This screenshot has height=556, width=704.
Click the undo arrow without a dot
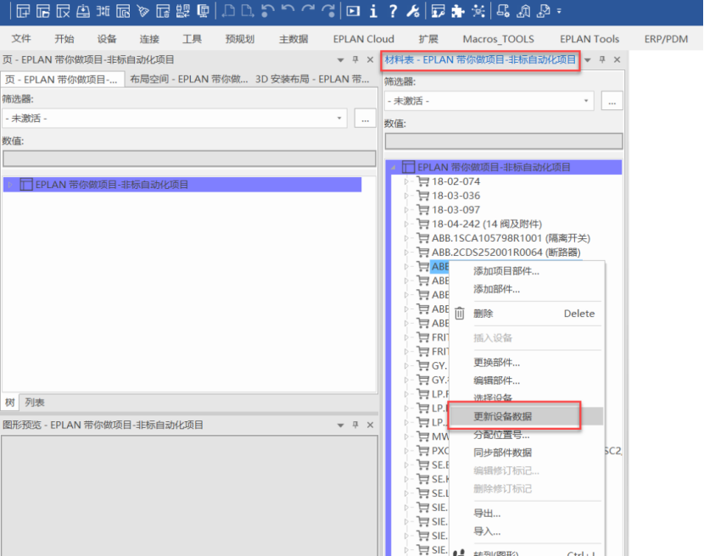pos(288,11)
